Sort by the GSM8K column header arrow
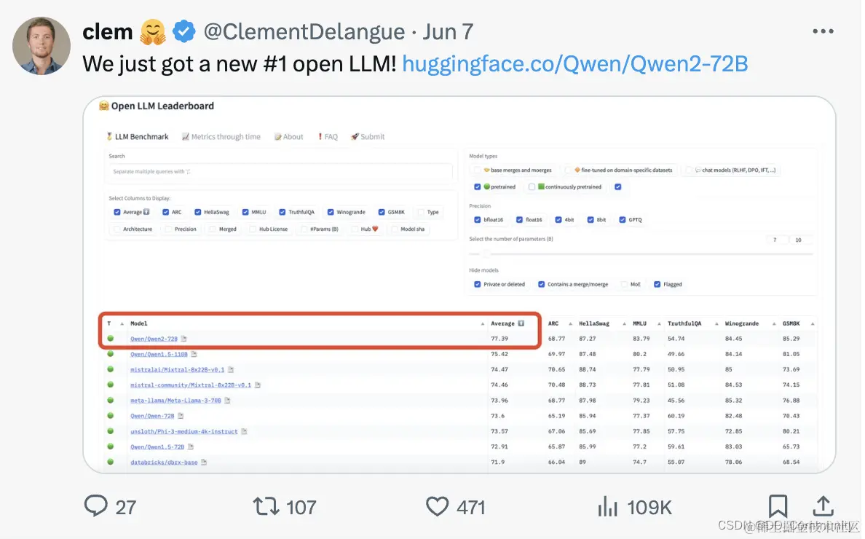The image size is (865, 539). tap(812, 324)
